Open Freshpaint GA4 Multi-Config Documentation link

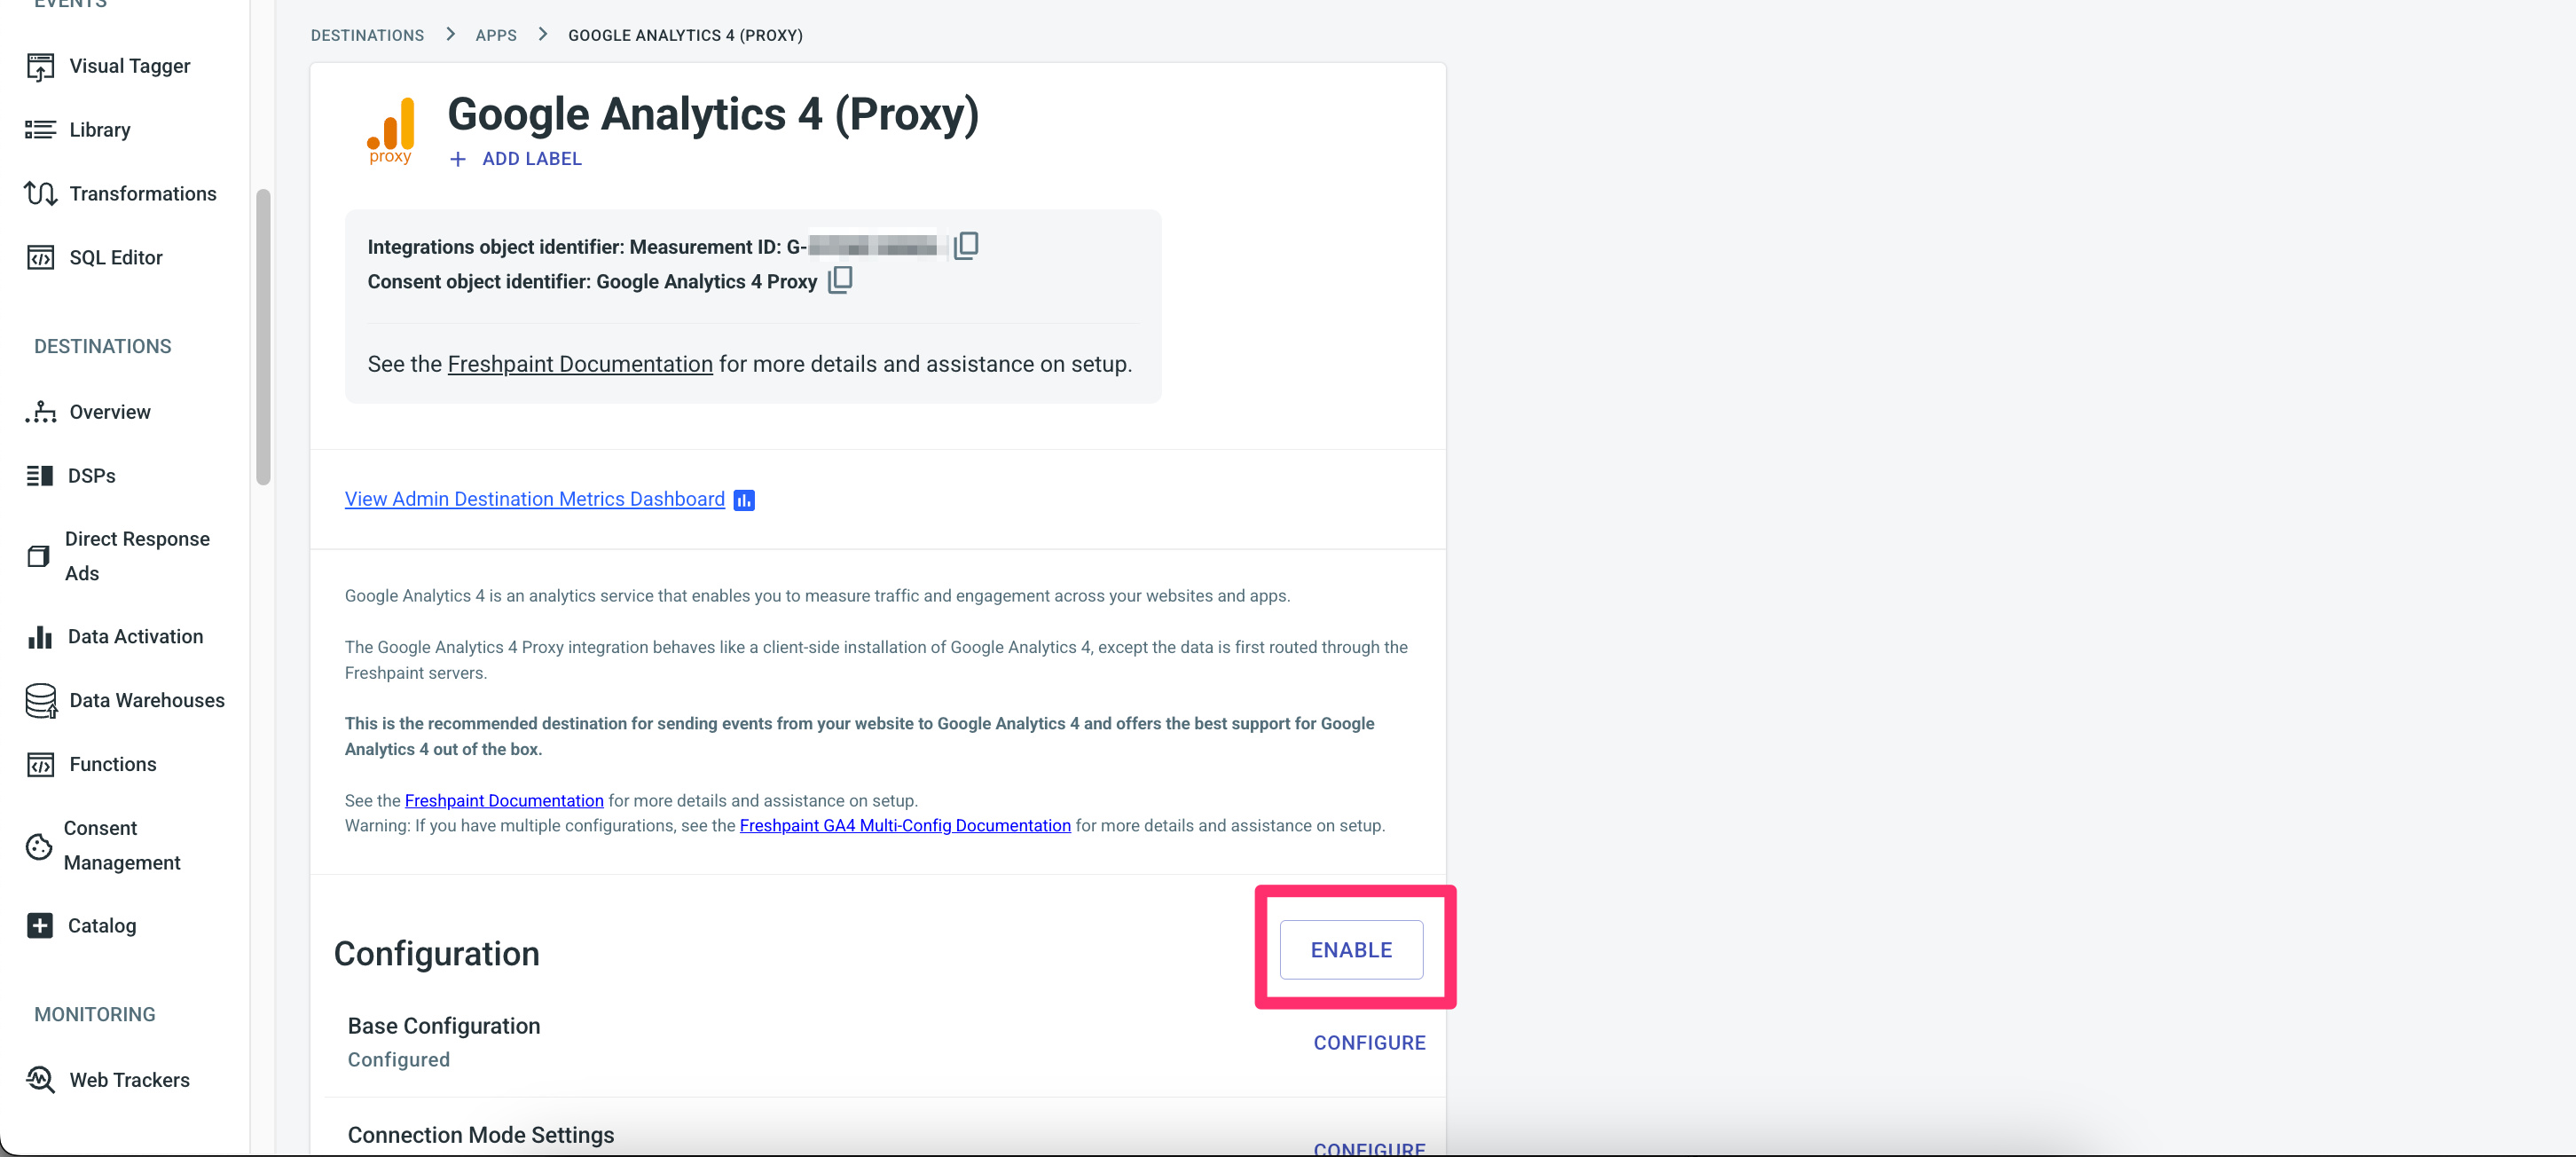(x=904, y=826)
